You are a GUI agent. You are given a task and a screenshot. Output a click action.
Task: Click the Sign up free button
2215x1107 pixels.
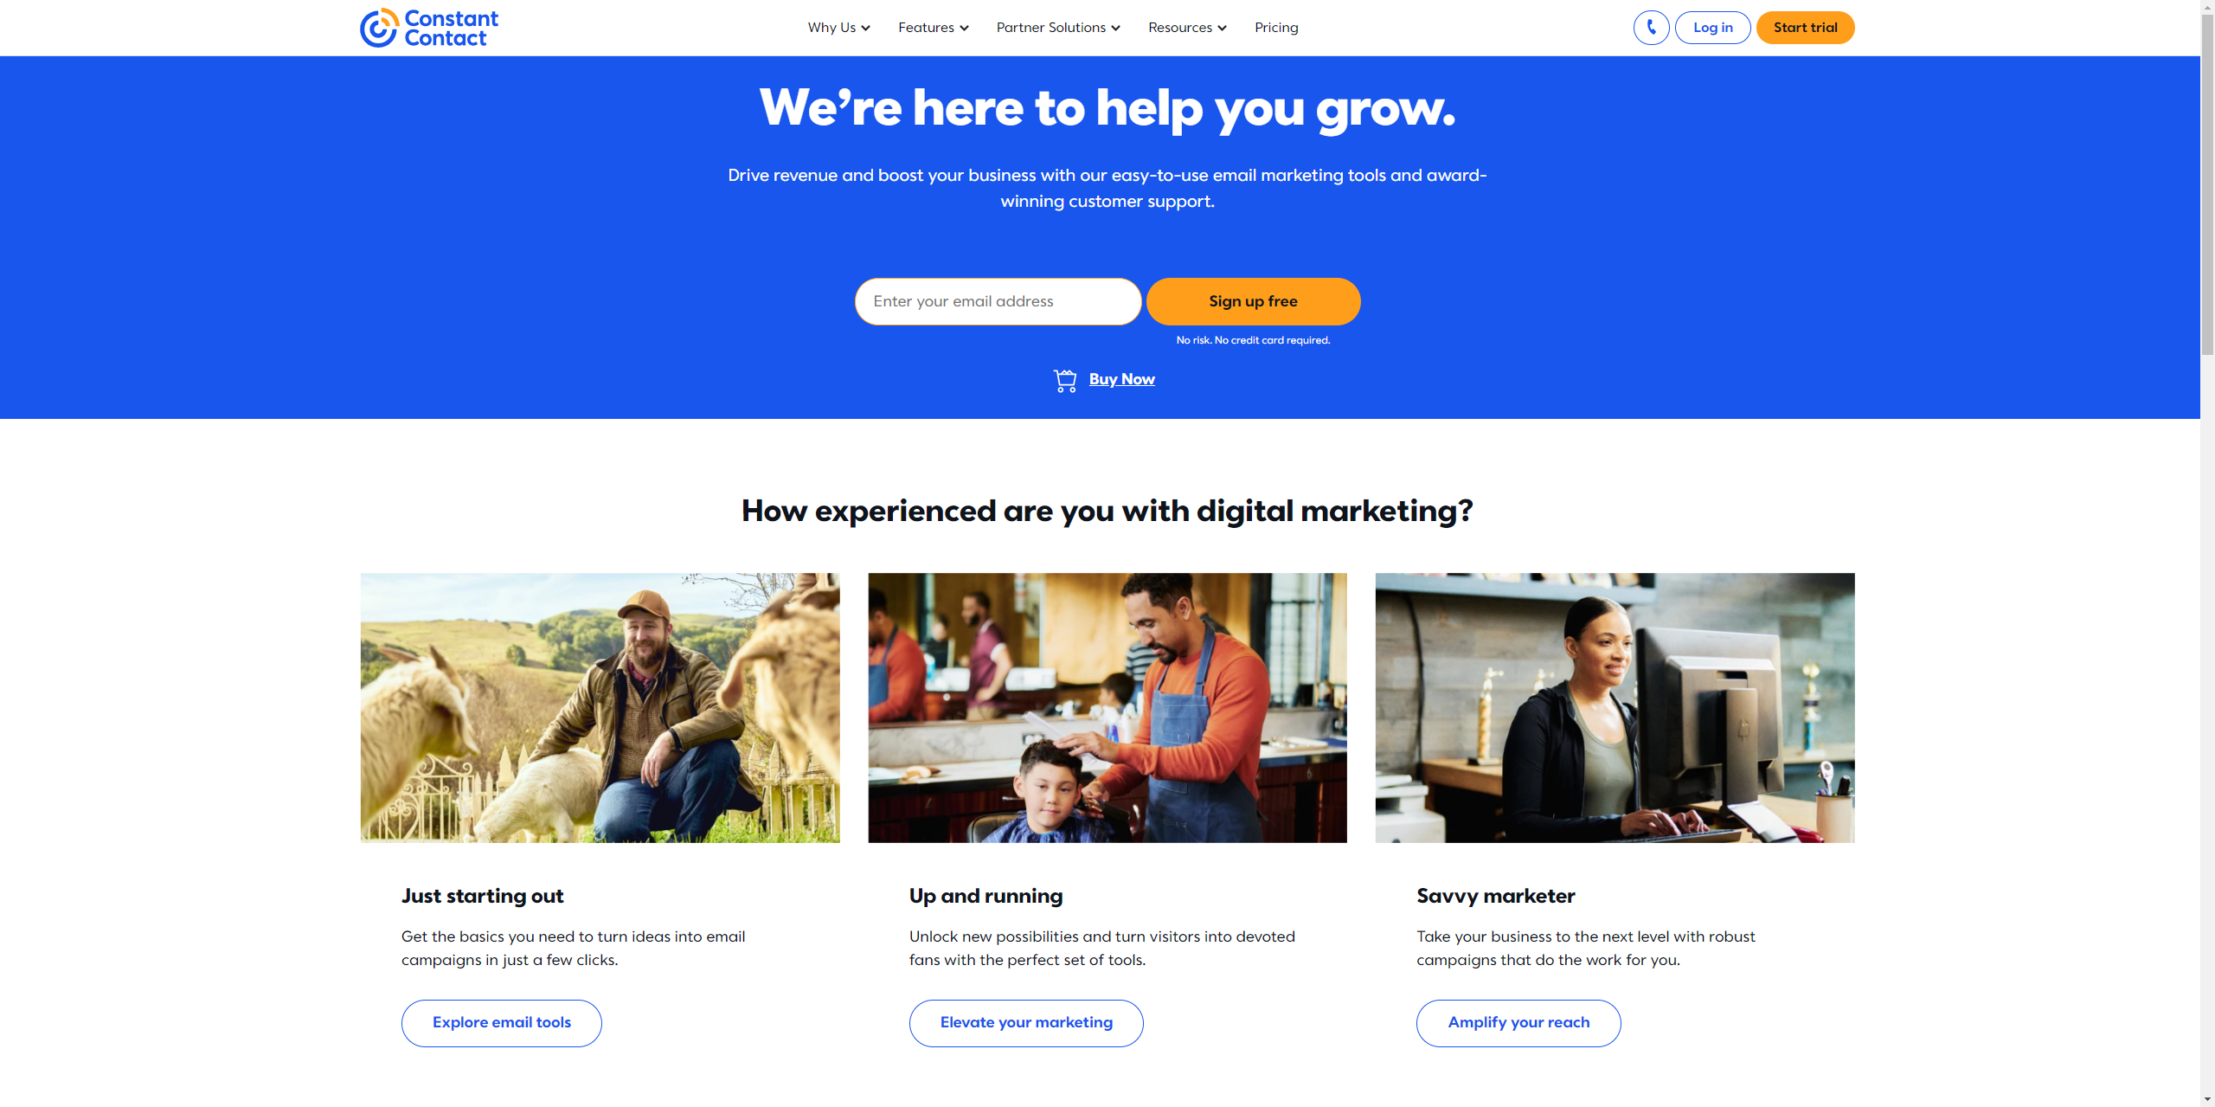(x=1253, y=299)
